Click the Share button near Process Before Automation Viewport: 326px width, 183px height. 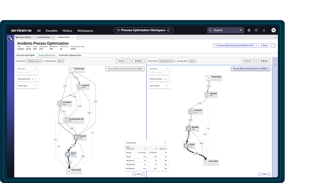[264, 45]
